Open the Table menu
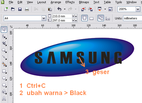 [107, 2]
